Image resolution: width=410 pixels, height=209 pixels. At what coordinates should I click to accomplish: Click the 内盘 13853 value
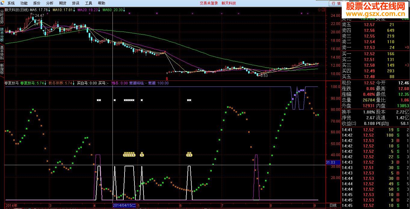point(403,106)
